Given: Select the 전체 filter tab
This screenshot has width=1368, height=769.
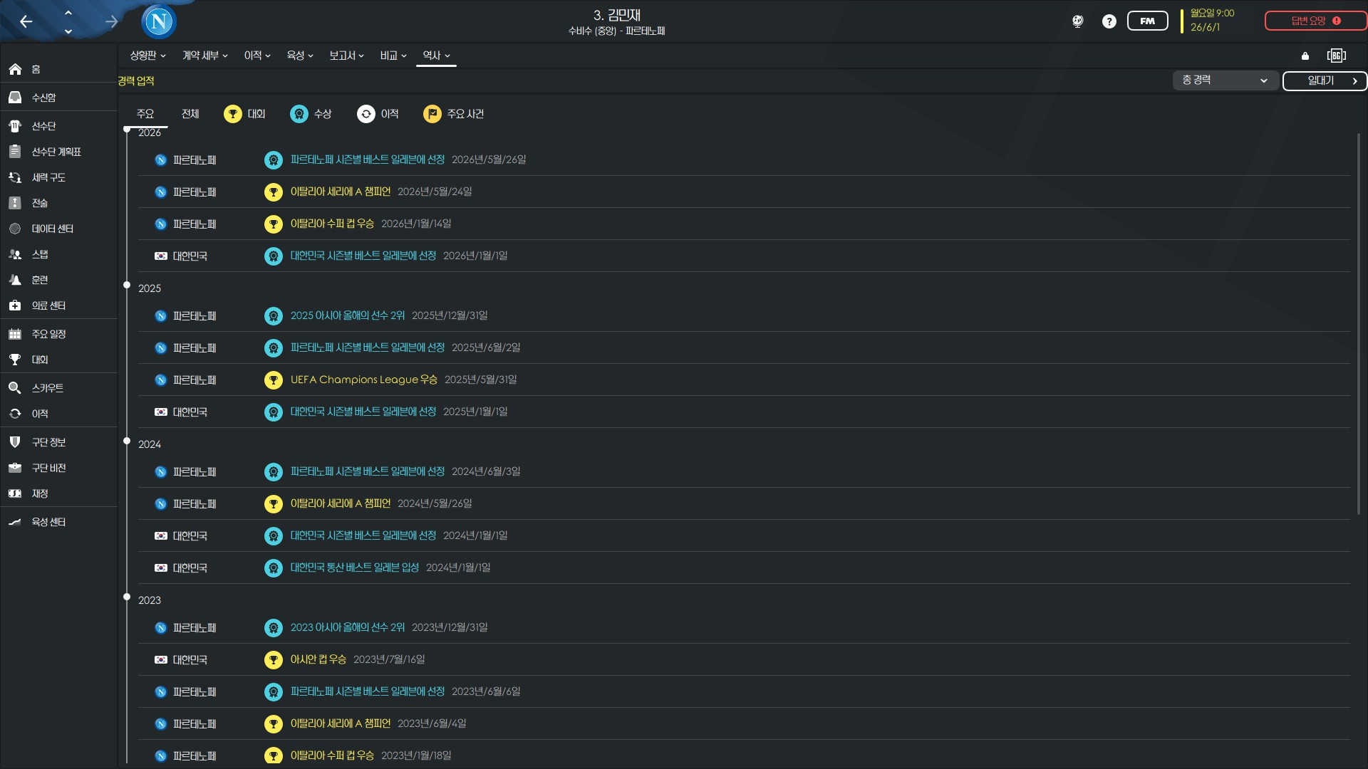Looking at the screenshot, I should (190, 114).
